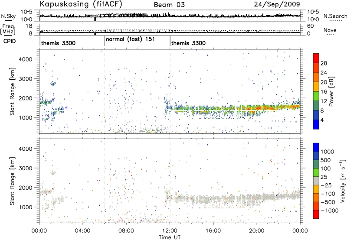Click the 3000 tick in power panel
Image resolution: width=347 pixels, height=240 pixels.
coord(25,79)
